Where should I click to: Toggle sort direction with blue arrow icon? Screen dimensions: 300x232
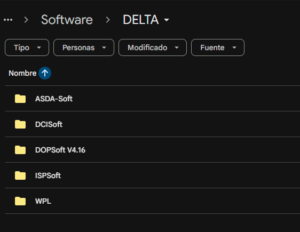45,73
